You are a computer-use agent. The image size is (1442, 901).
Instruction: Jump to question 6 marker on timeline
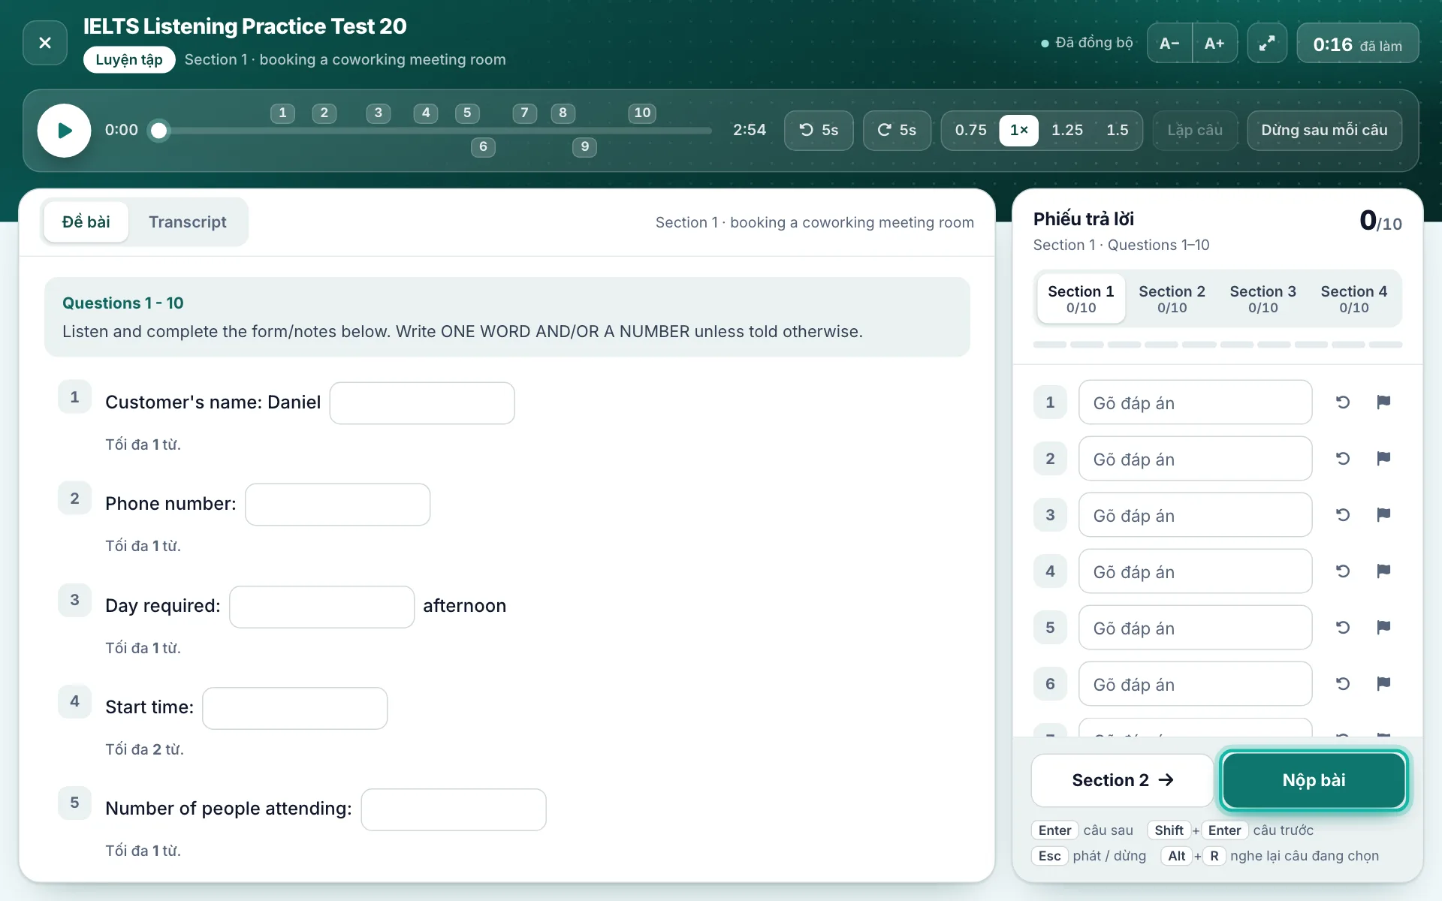[x=483, y=147]
